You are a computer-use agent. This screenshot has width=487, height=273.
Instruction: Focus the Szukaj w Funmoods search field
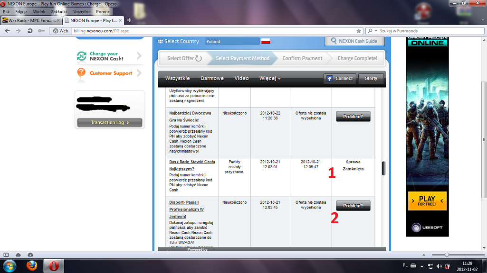(x=431, y=31)
